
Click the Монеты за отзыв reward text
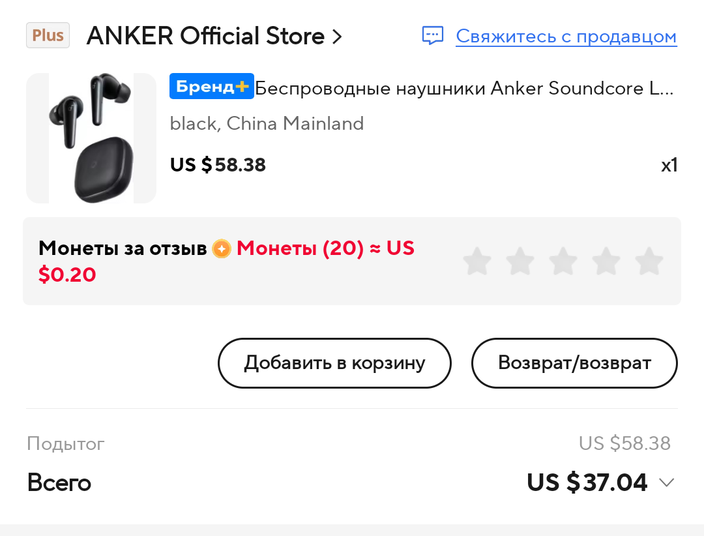[x=123, y=248]
